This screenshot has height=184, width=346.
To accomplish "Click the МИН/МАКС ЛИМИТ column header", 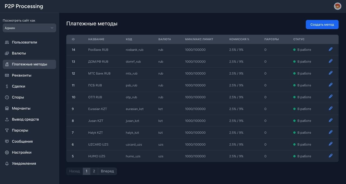I will [x=199, y=39].
